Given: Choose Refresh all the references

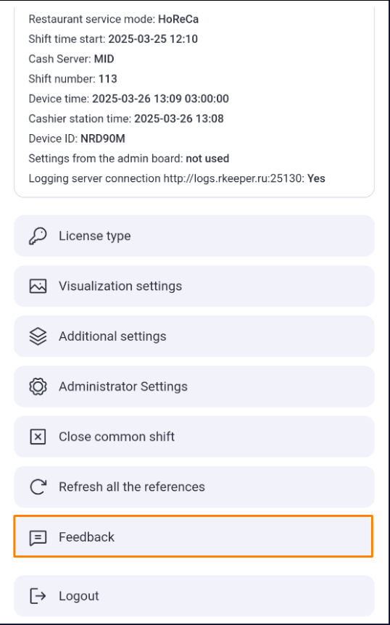Looking at the screenshot, I should 194,487.
